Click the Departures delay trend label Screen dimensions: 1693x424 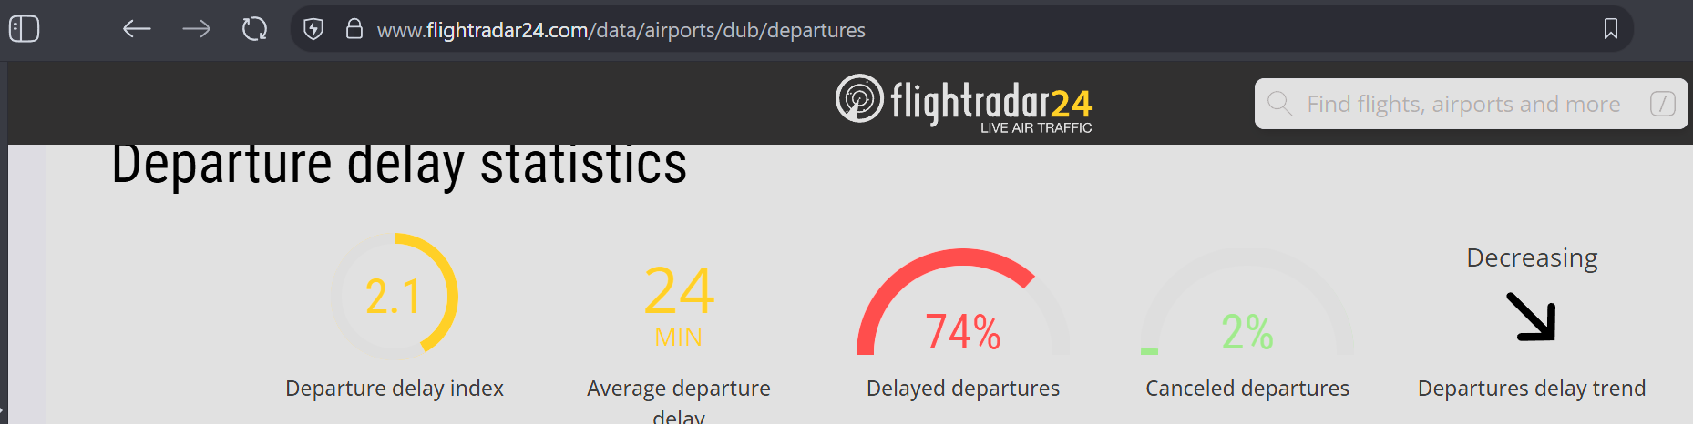pos(1531,389)
